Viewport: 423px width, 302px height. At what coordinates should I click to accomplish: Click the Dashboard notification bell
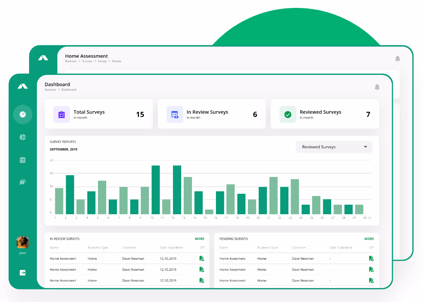click(377, 87)
